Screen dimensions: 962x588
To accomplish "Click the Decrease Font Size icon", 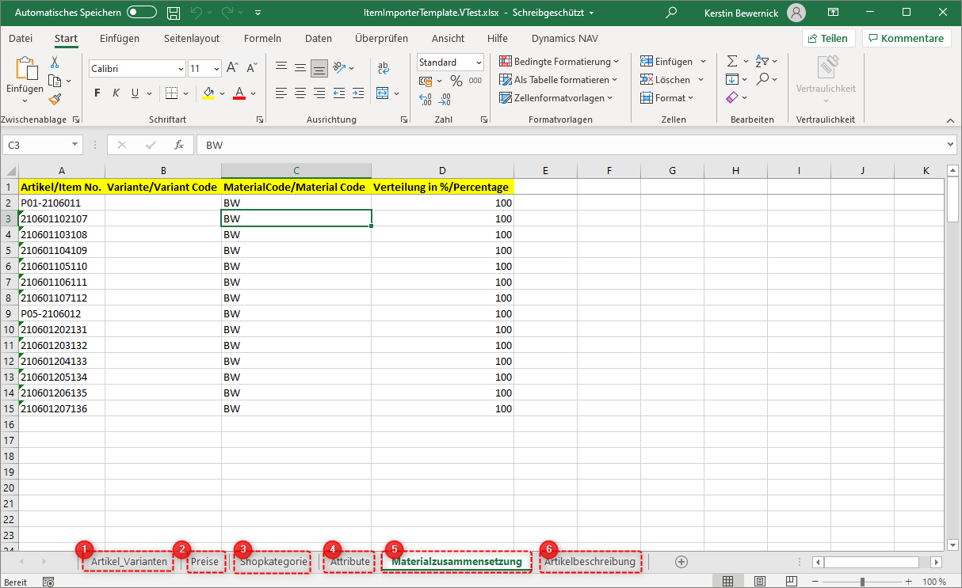I will [x=252, y=68].
